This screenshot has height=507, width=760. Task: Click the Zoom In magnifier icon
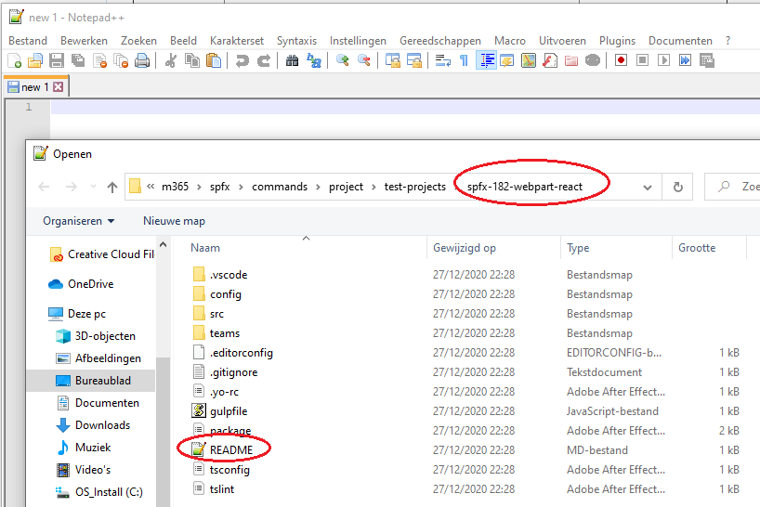click(343, 60)
